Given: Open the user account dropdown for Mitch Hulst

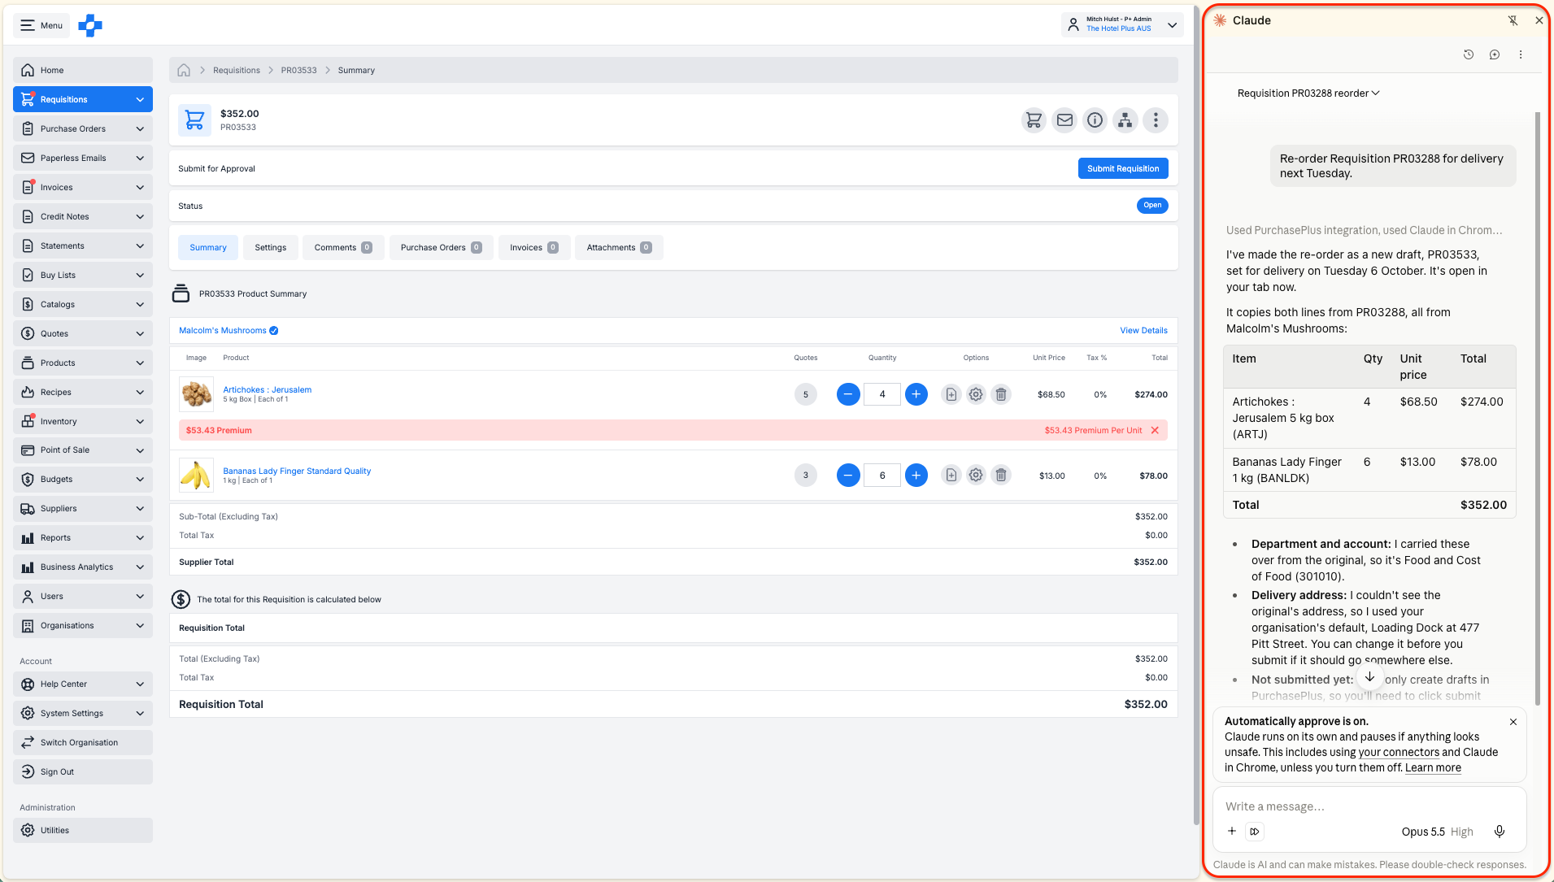Looking at the screenshot, I should 1122,24.
